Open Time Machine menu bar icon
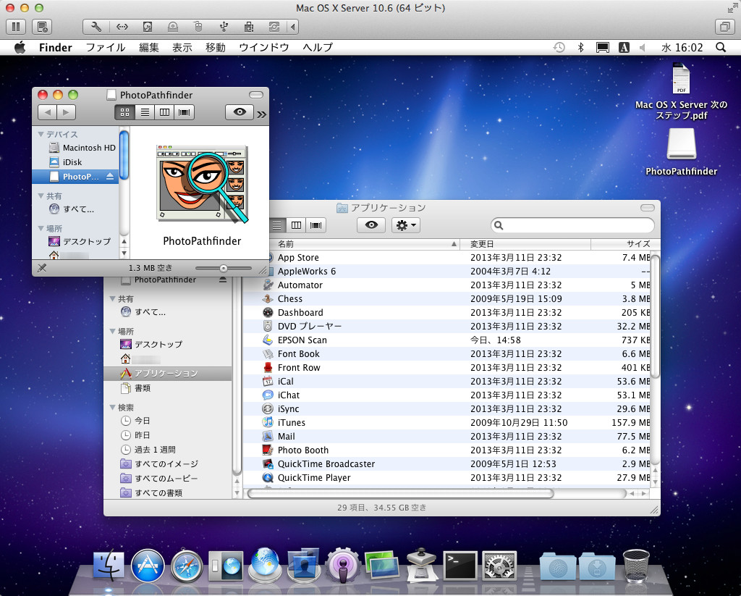The width and height of the screenshot is (741, 596). coord(559,47)
